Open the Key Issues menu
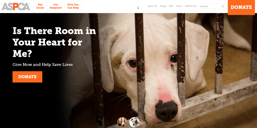The width and height of the screenshot is (257, 128). [x=40, y=6]
